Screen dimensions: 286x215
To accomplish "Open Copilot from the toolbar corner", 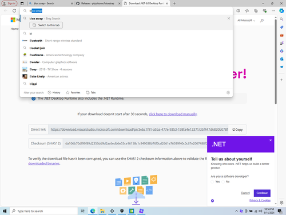I will point(281,11).
